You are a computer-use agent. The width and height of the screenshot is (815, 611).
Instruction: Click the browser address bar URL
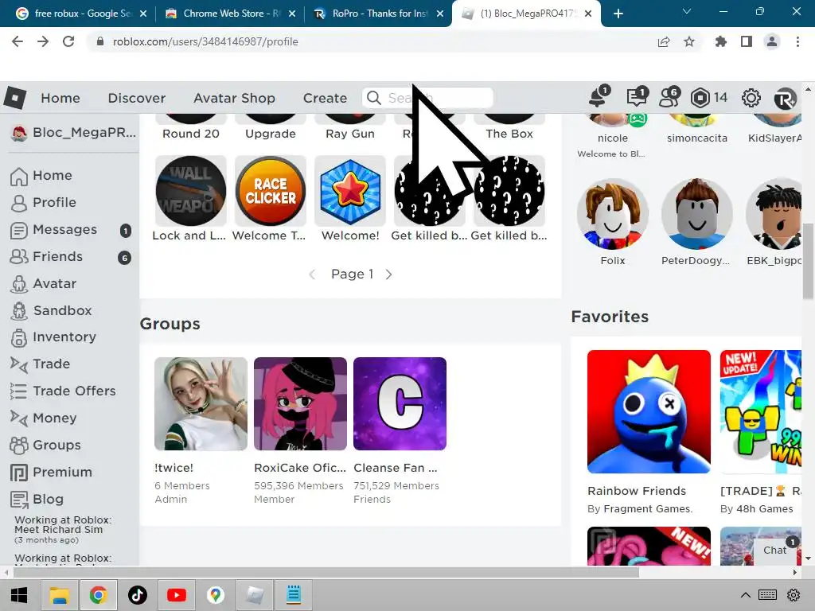[x=205, y=41]
